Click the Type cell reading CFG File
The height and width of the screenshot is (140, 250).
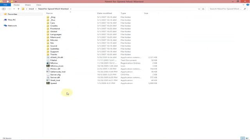pos(125,75)
